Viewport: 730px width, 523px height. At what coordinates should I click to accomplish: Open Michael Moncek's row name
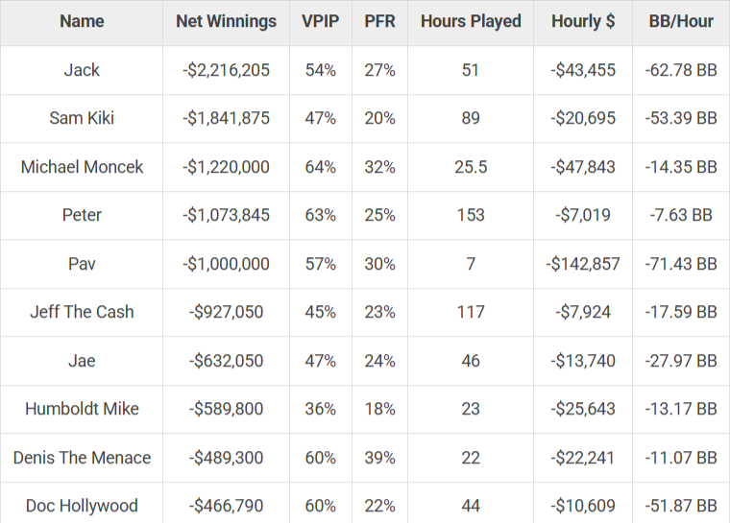(82, 167)
